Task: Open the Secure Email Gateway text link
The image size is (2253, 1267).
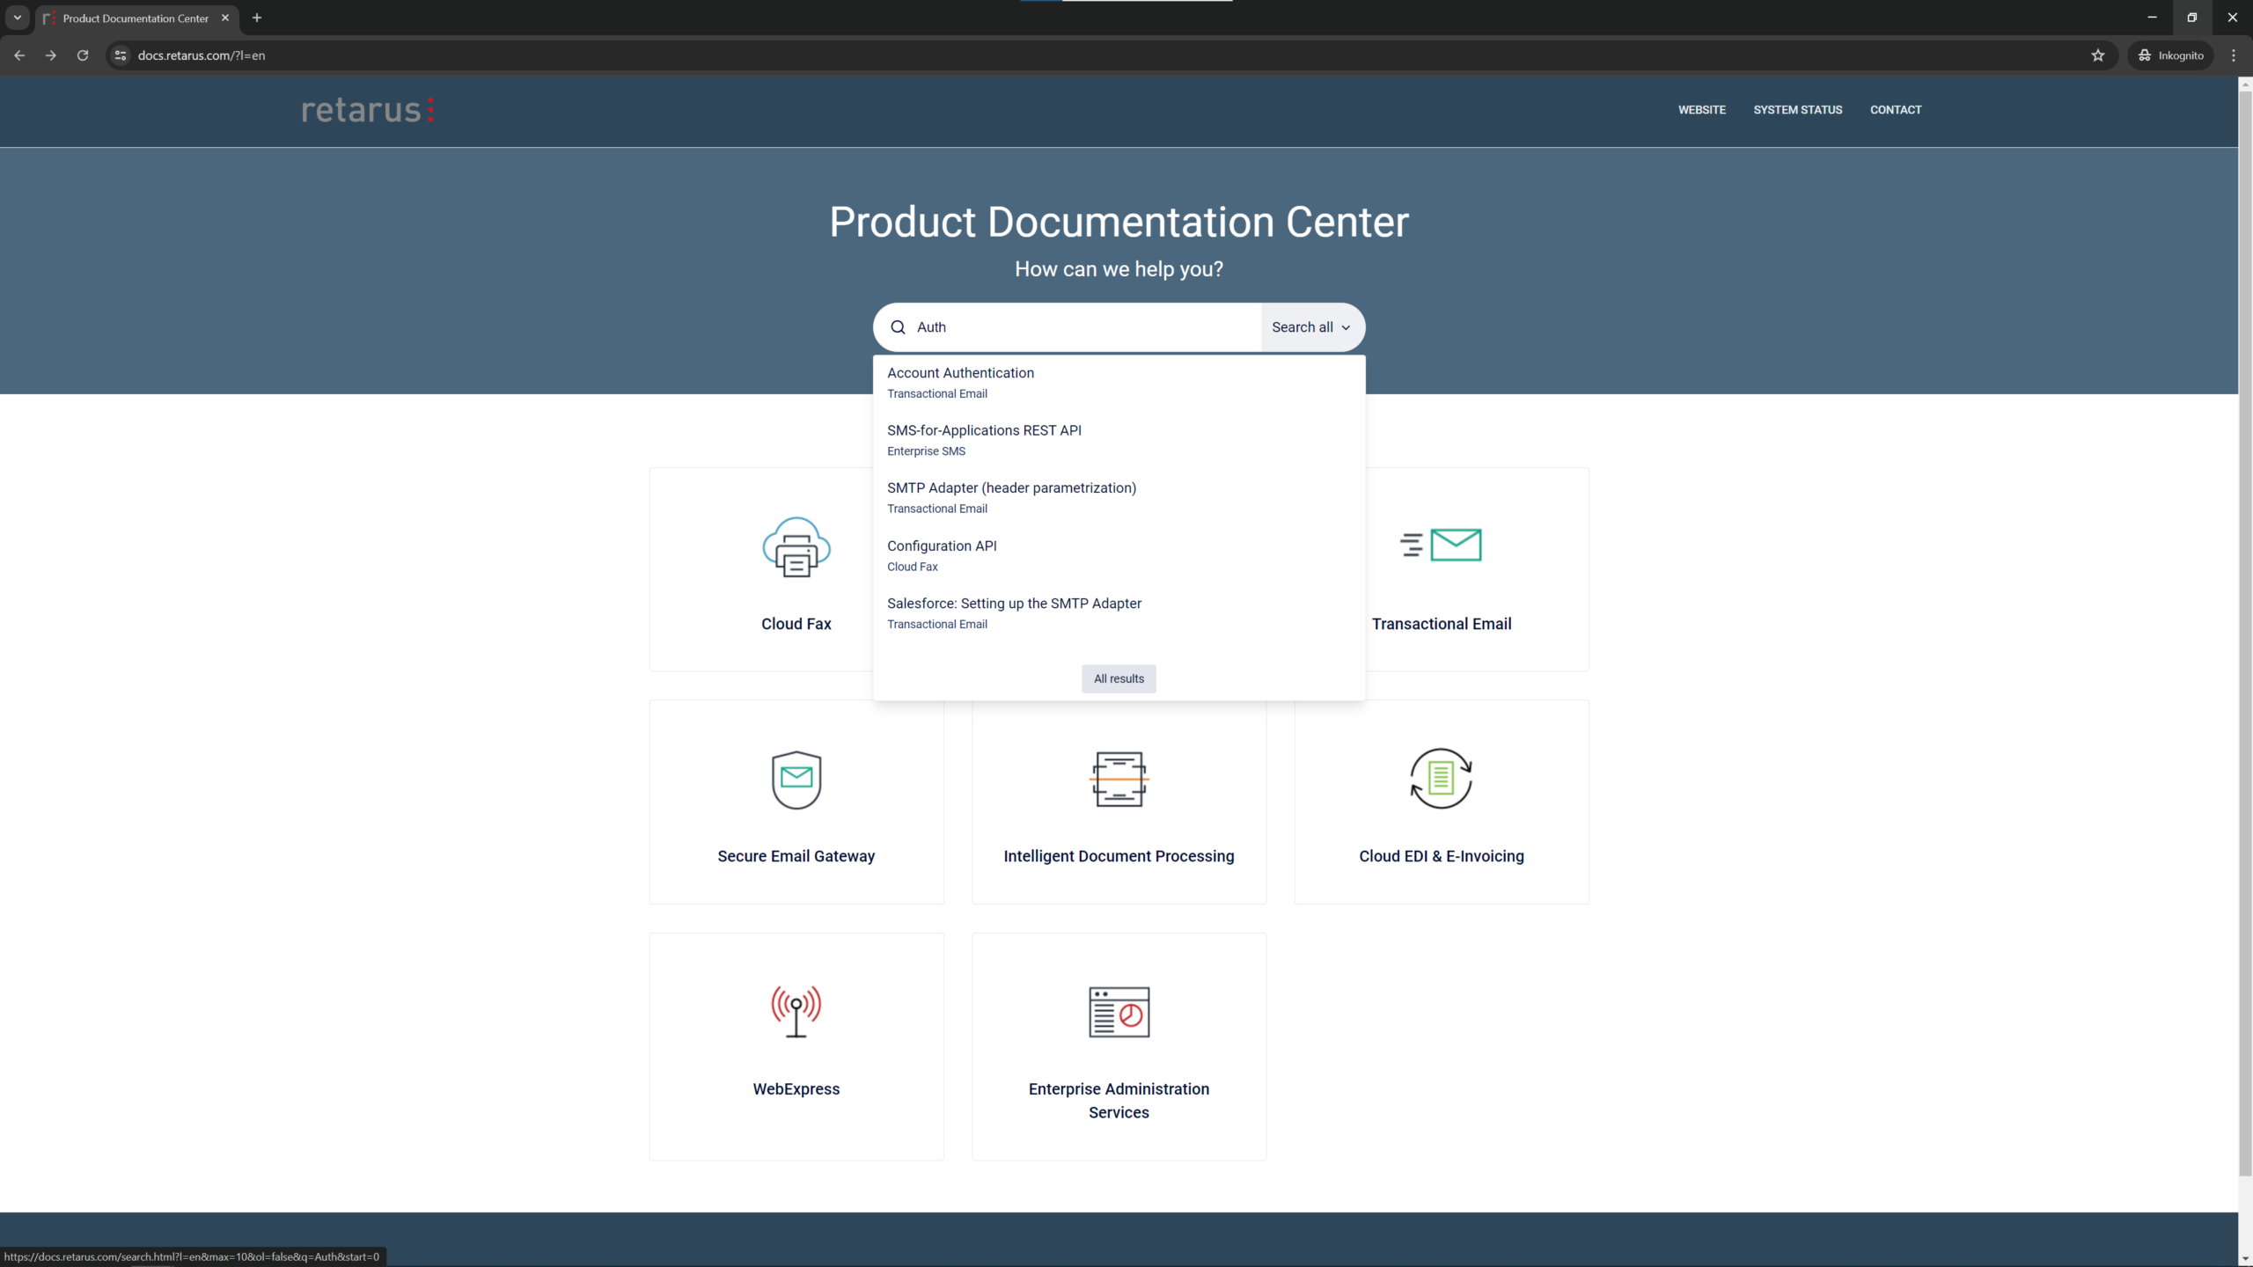Action: pyautogui.click(x=796, y=856)
